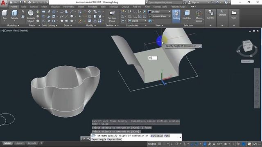Viewport: 262px width, 147px height.
Task: Click the Save icon in quick access toolbar
Action: [x=20, y=2]
